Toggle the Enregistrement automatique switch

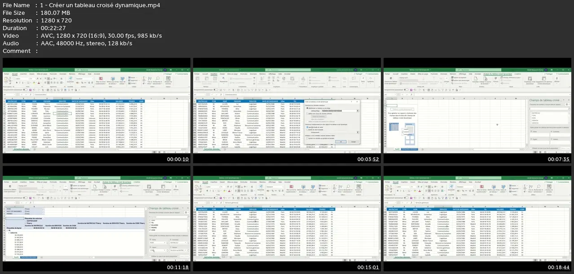click(x=406, y=90)
